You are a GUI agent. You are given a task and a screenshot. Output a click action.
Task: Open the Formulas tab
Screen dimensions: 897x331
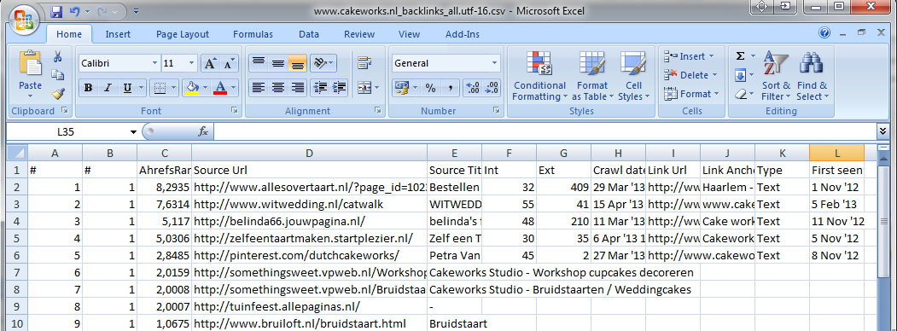[253, 34]
